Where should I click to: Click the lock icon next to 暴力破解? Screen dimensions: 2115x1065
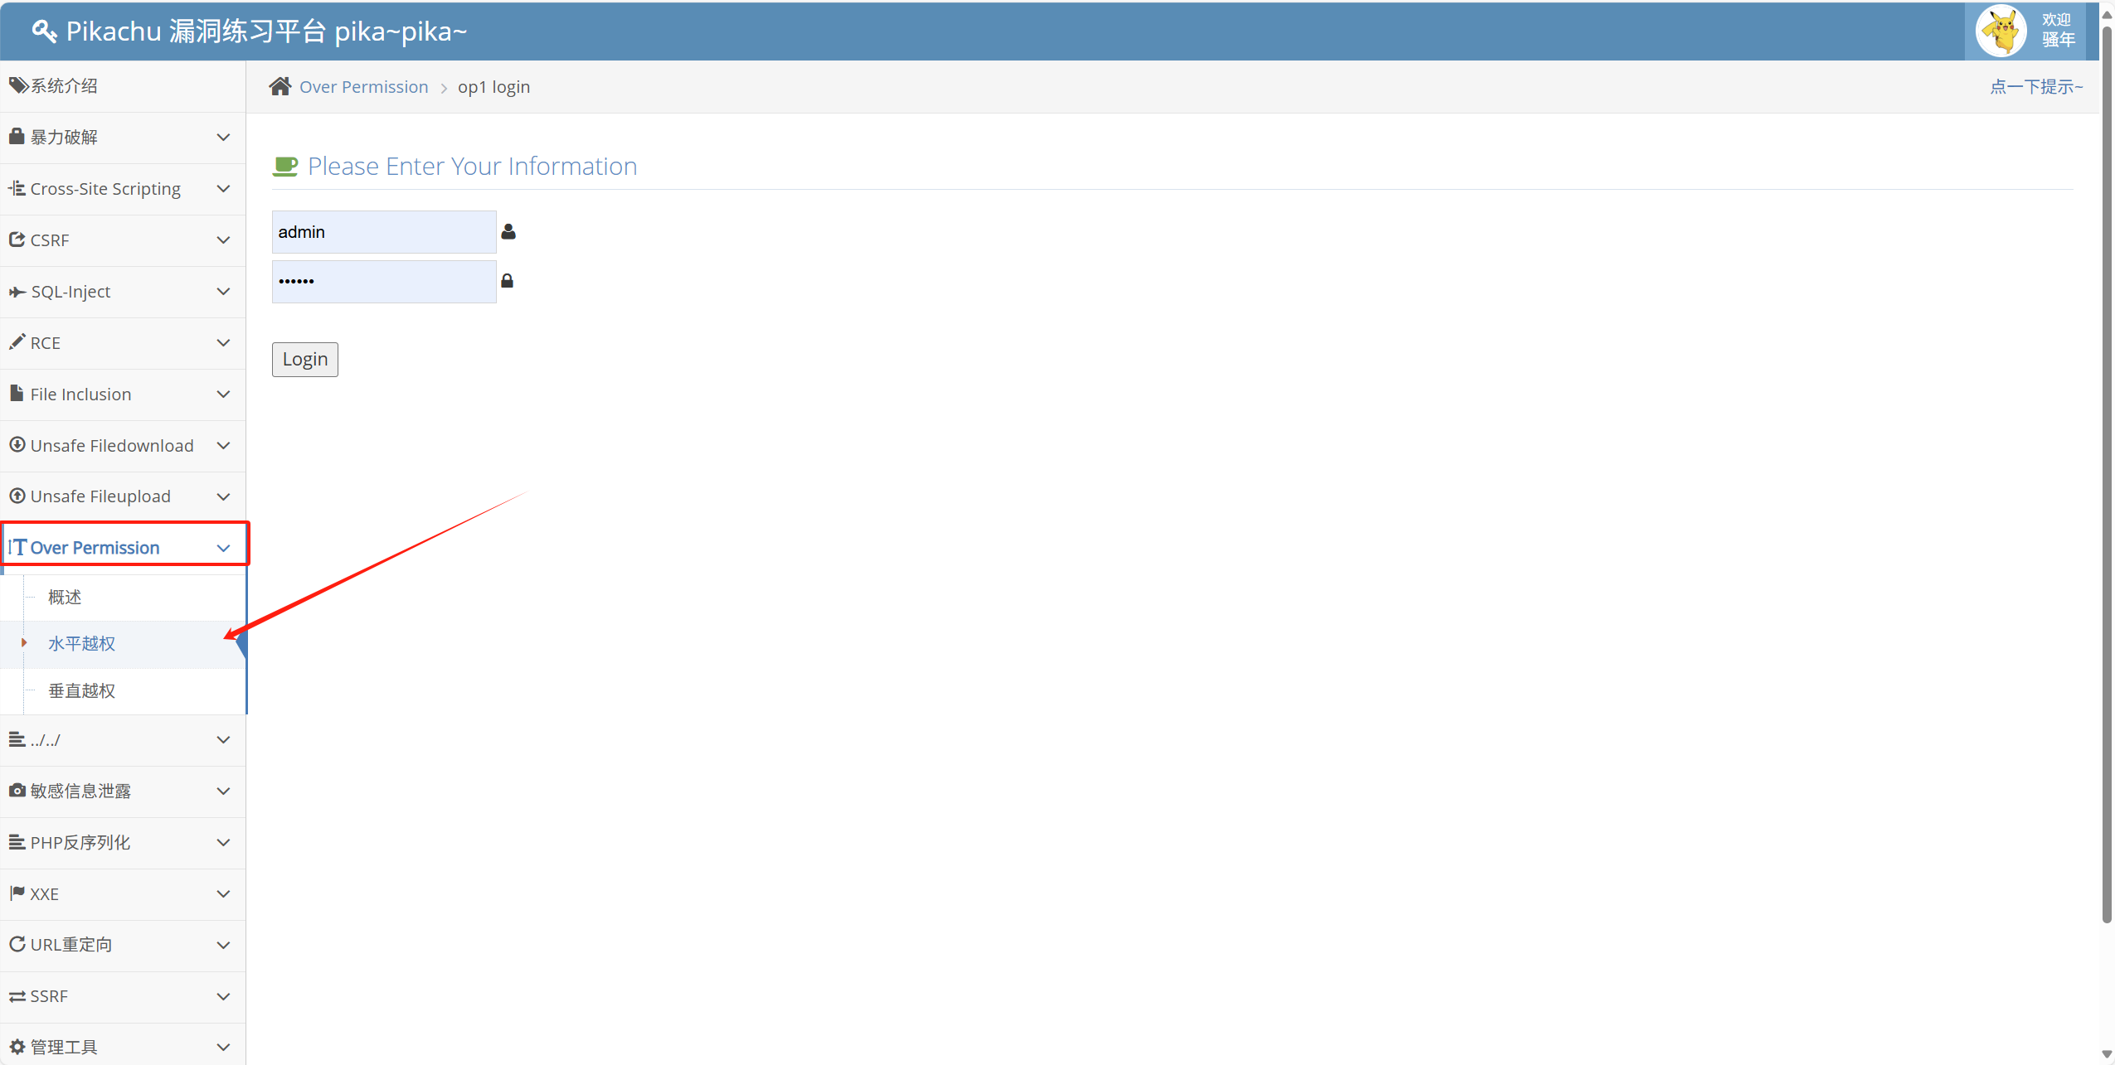17,136
